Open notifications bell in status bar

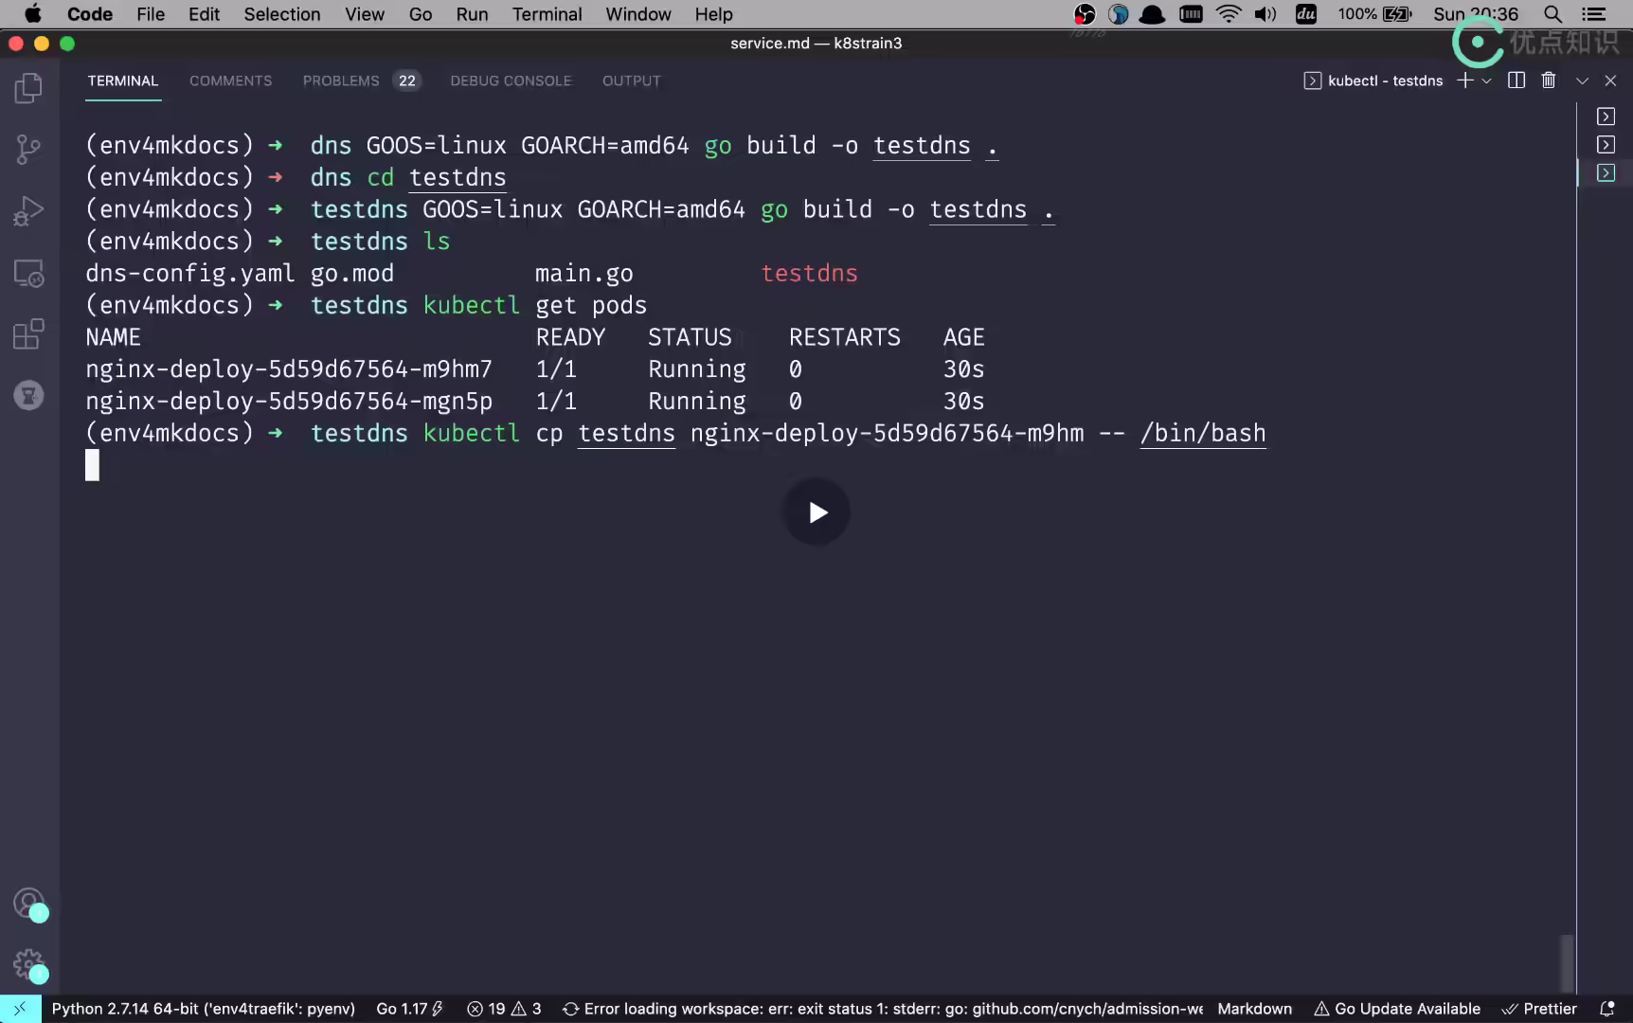(x=1607, y=1009)
